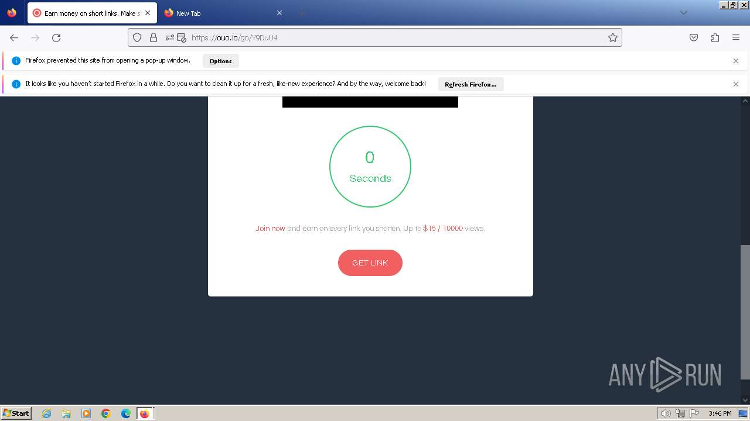
Task: Open the Firefox application menu
Action: pos(736,37)
